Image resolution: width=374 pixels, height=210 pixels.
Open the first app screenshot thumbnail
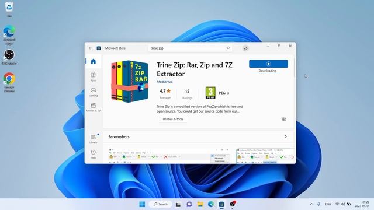(169, 156)
